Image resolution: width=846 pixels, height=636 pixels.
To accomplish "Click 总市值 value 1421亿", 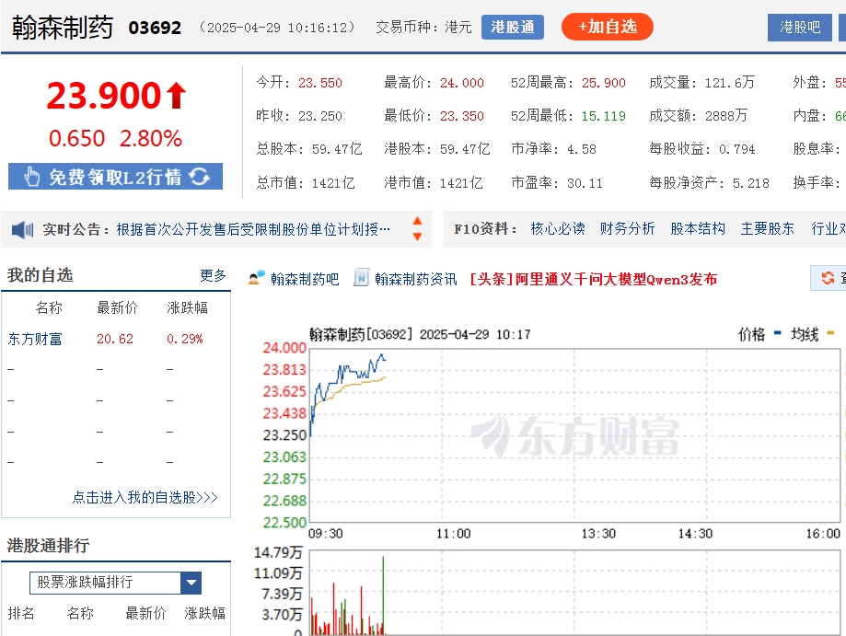I will [333, 183].
